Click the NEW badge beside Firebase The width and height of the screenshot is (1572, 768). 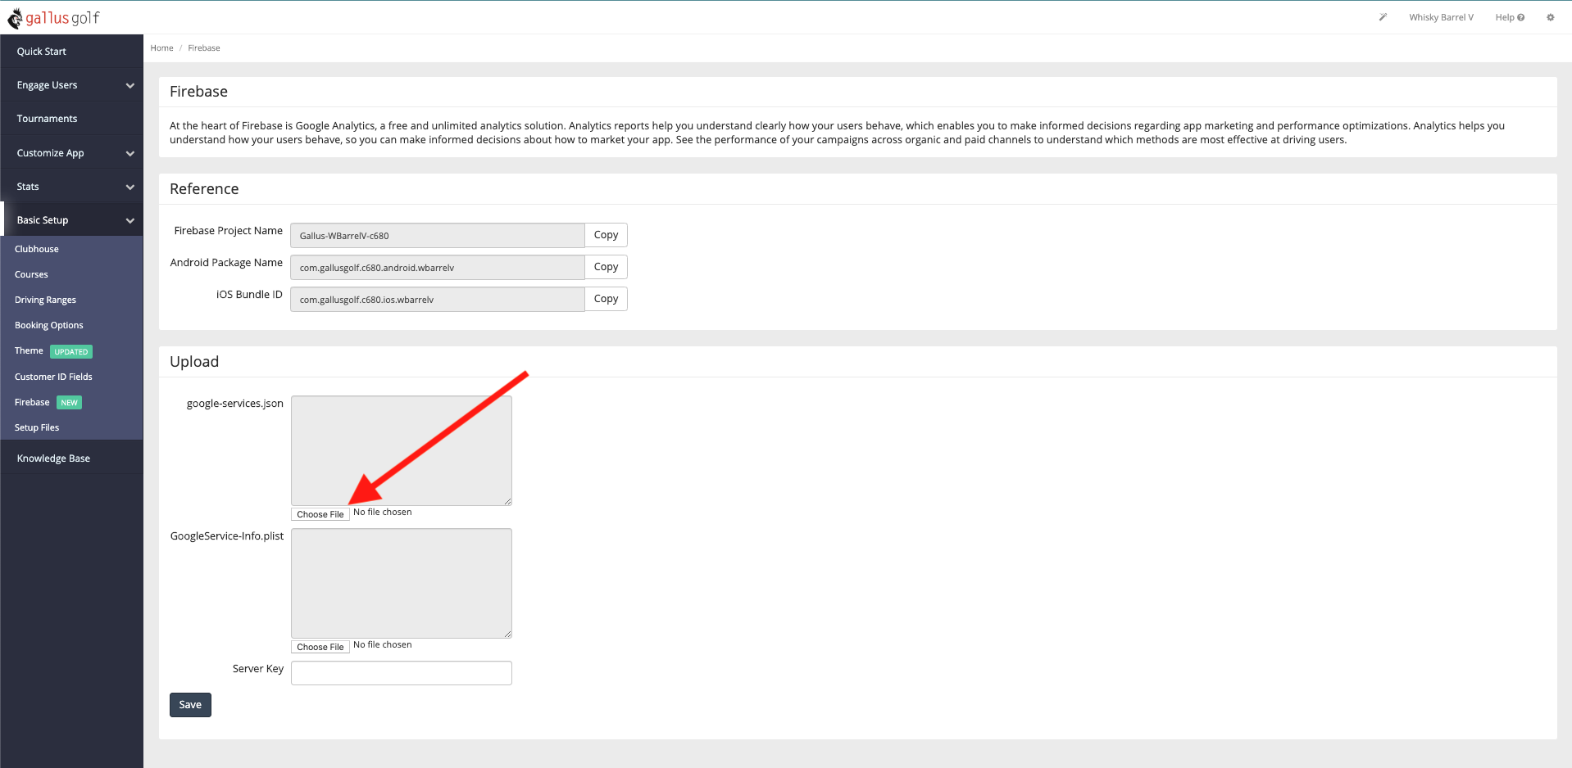tap(70, 403)
